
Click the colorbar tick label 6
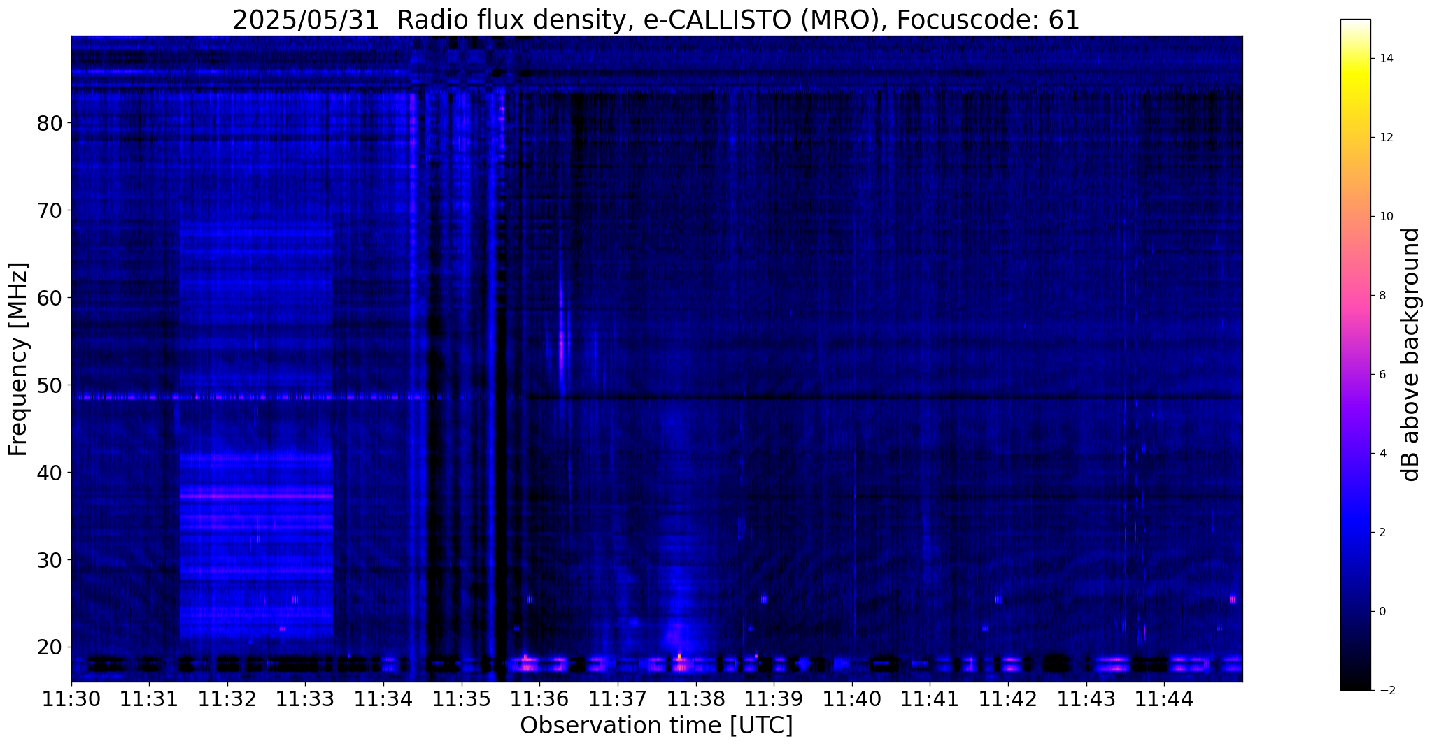1382,375
